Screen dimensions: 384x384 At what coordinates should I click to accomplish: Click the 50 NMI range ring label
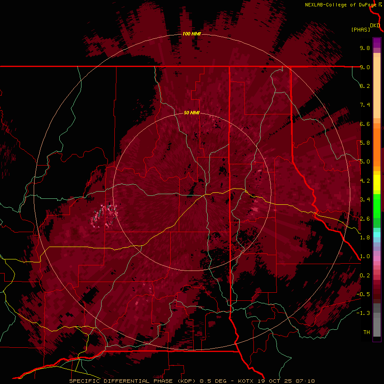click(x=192, y=113)
